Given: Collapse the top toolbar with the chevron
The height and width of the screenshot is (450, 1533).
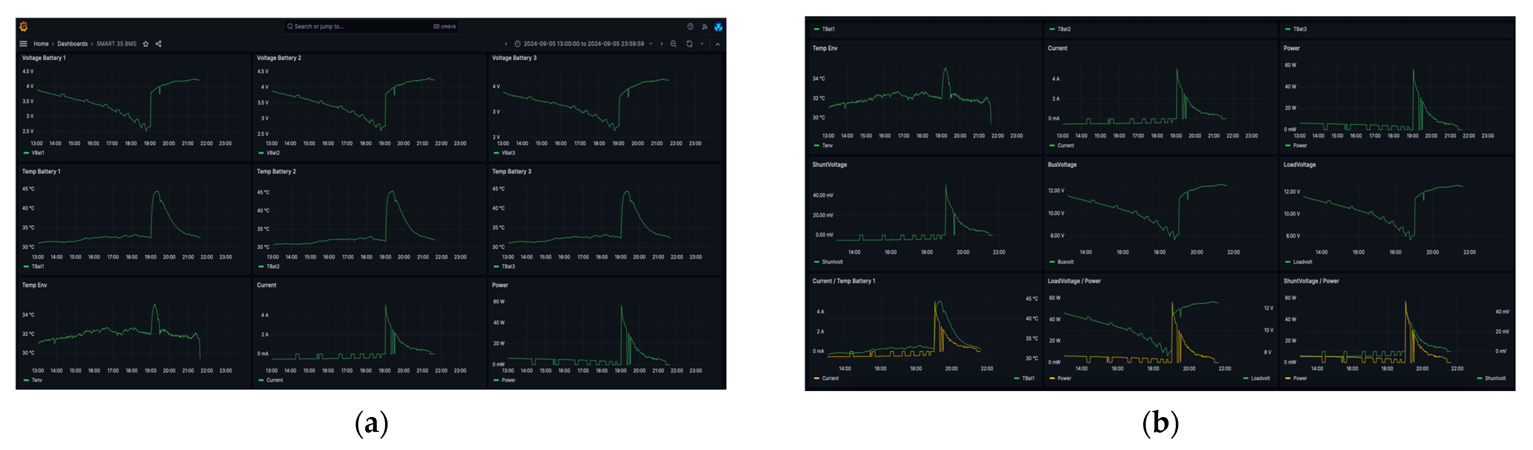Looking at the screenshot, I should point(718,44).
